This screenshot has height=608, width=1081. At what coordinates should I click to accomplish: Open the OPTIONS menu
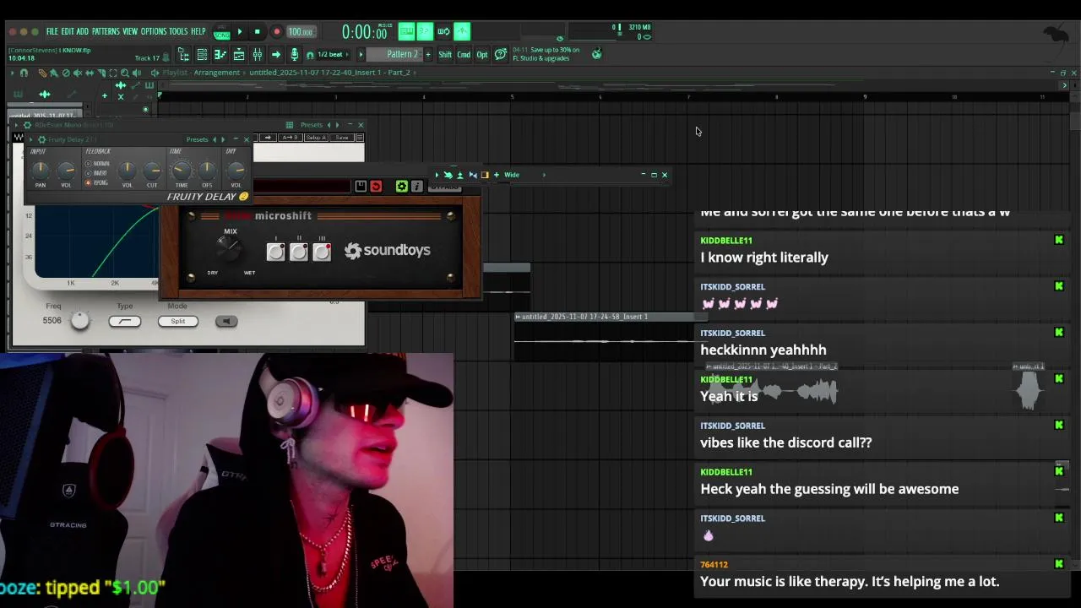point(154,31)
